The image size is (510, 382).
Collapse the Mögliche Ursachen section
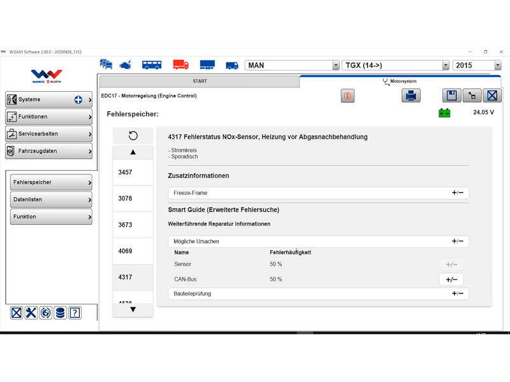click(x=457, y=242)
